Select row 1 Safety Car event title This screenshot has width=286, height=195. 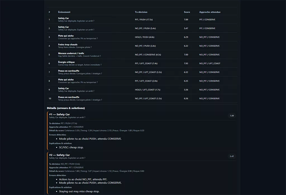coord(63,18)
